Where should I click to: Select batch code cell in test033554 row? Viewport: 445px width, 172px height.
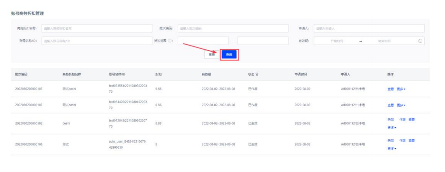[x=29, y=89]
